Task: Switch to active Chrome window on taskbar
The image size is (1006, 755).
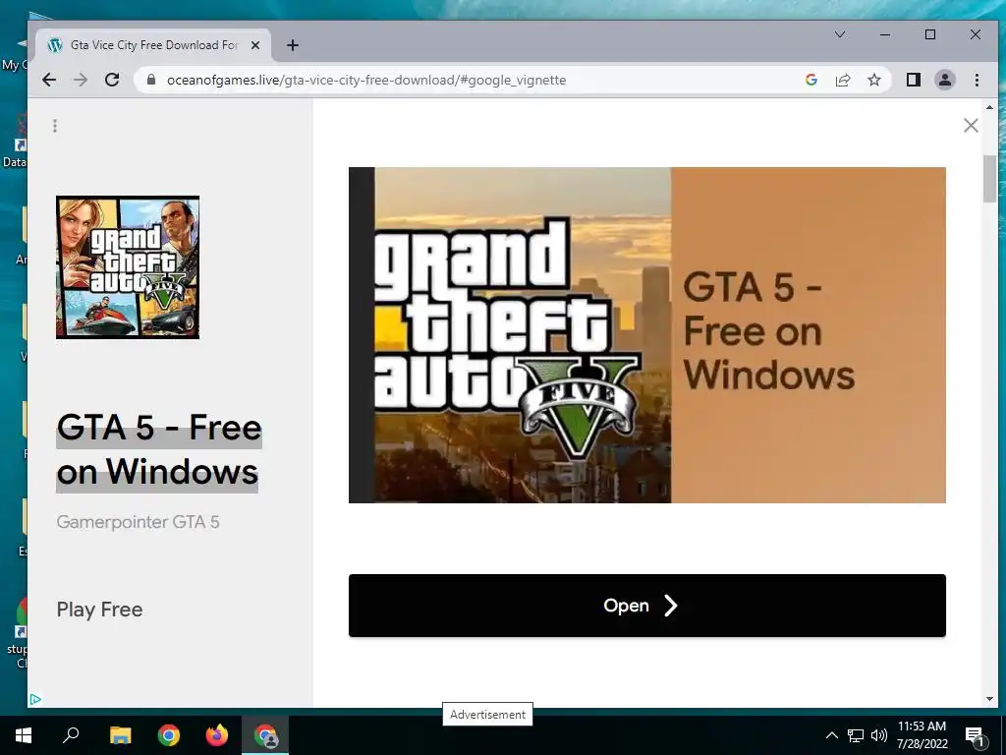Action: pos(265,735)
